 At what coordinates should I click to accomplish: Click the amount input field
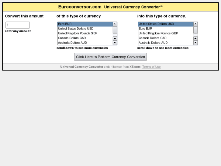(18, 25)
